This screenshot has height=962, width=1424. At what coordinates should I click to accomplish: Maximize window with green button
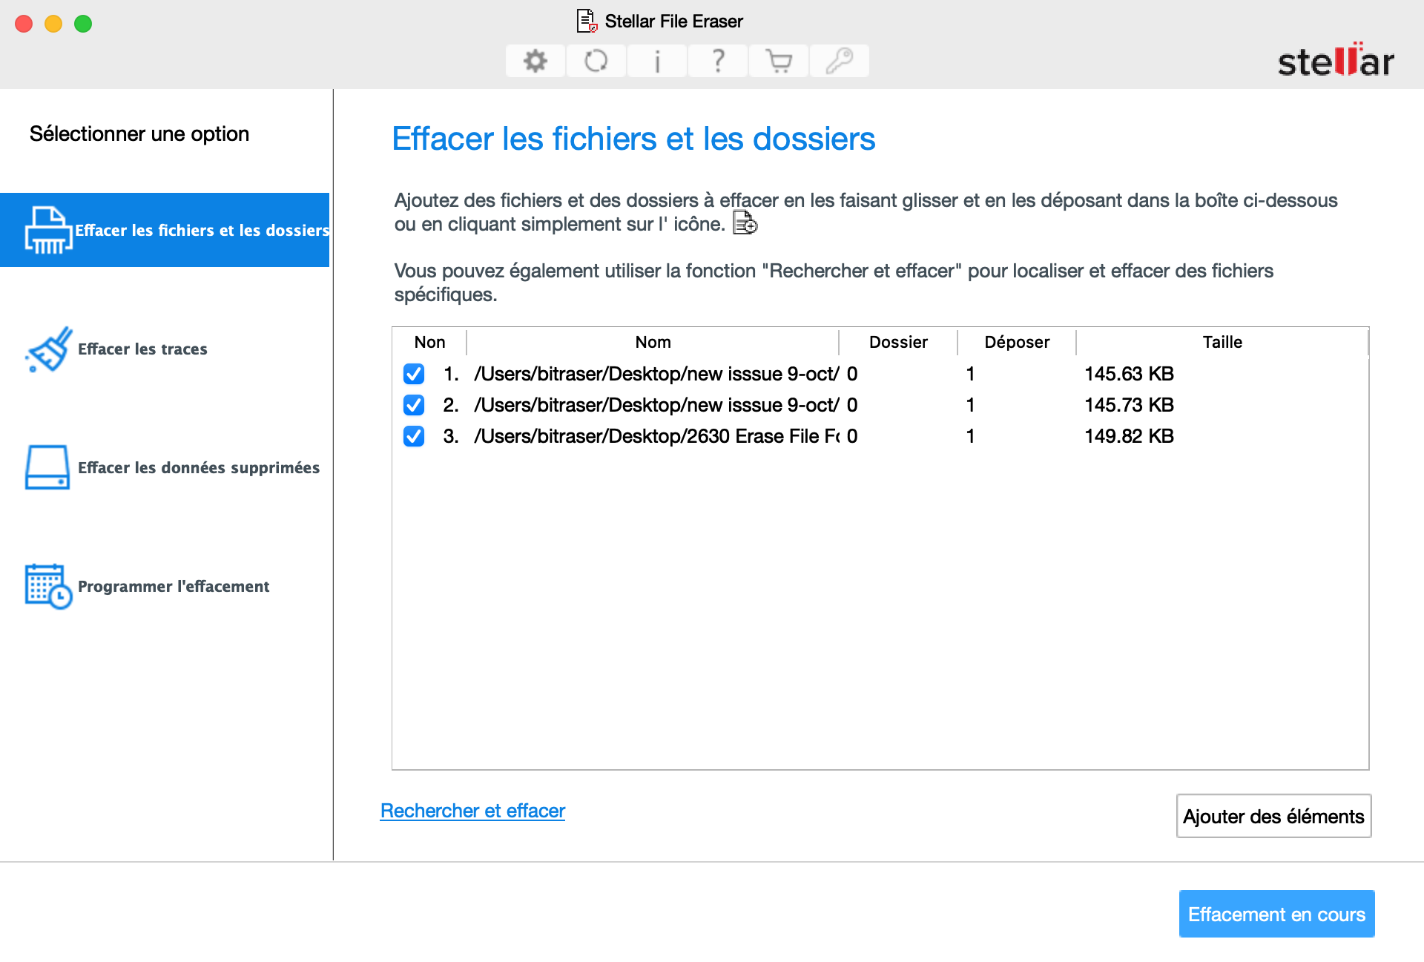(x=83, y=24)
